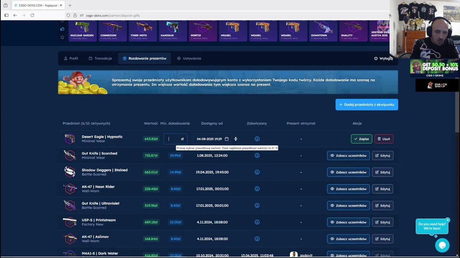This screenshot has height=258, width=460.
Task: Click the 'Dostępny od' column header
Action: [212, 123]
